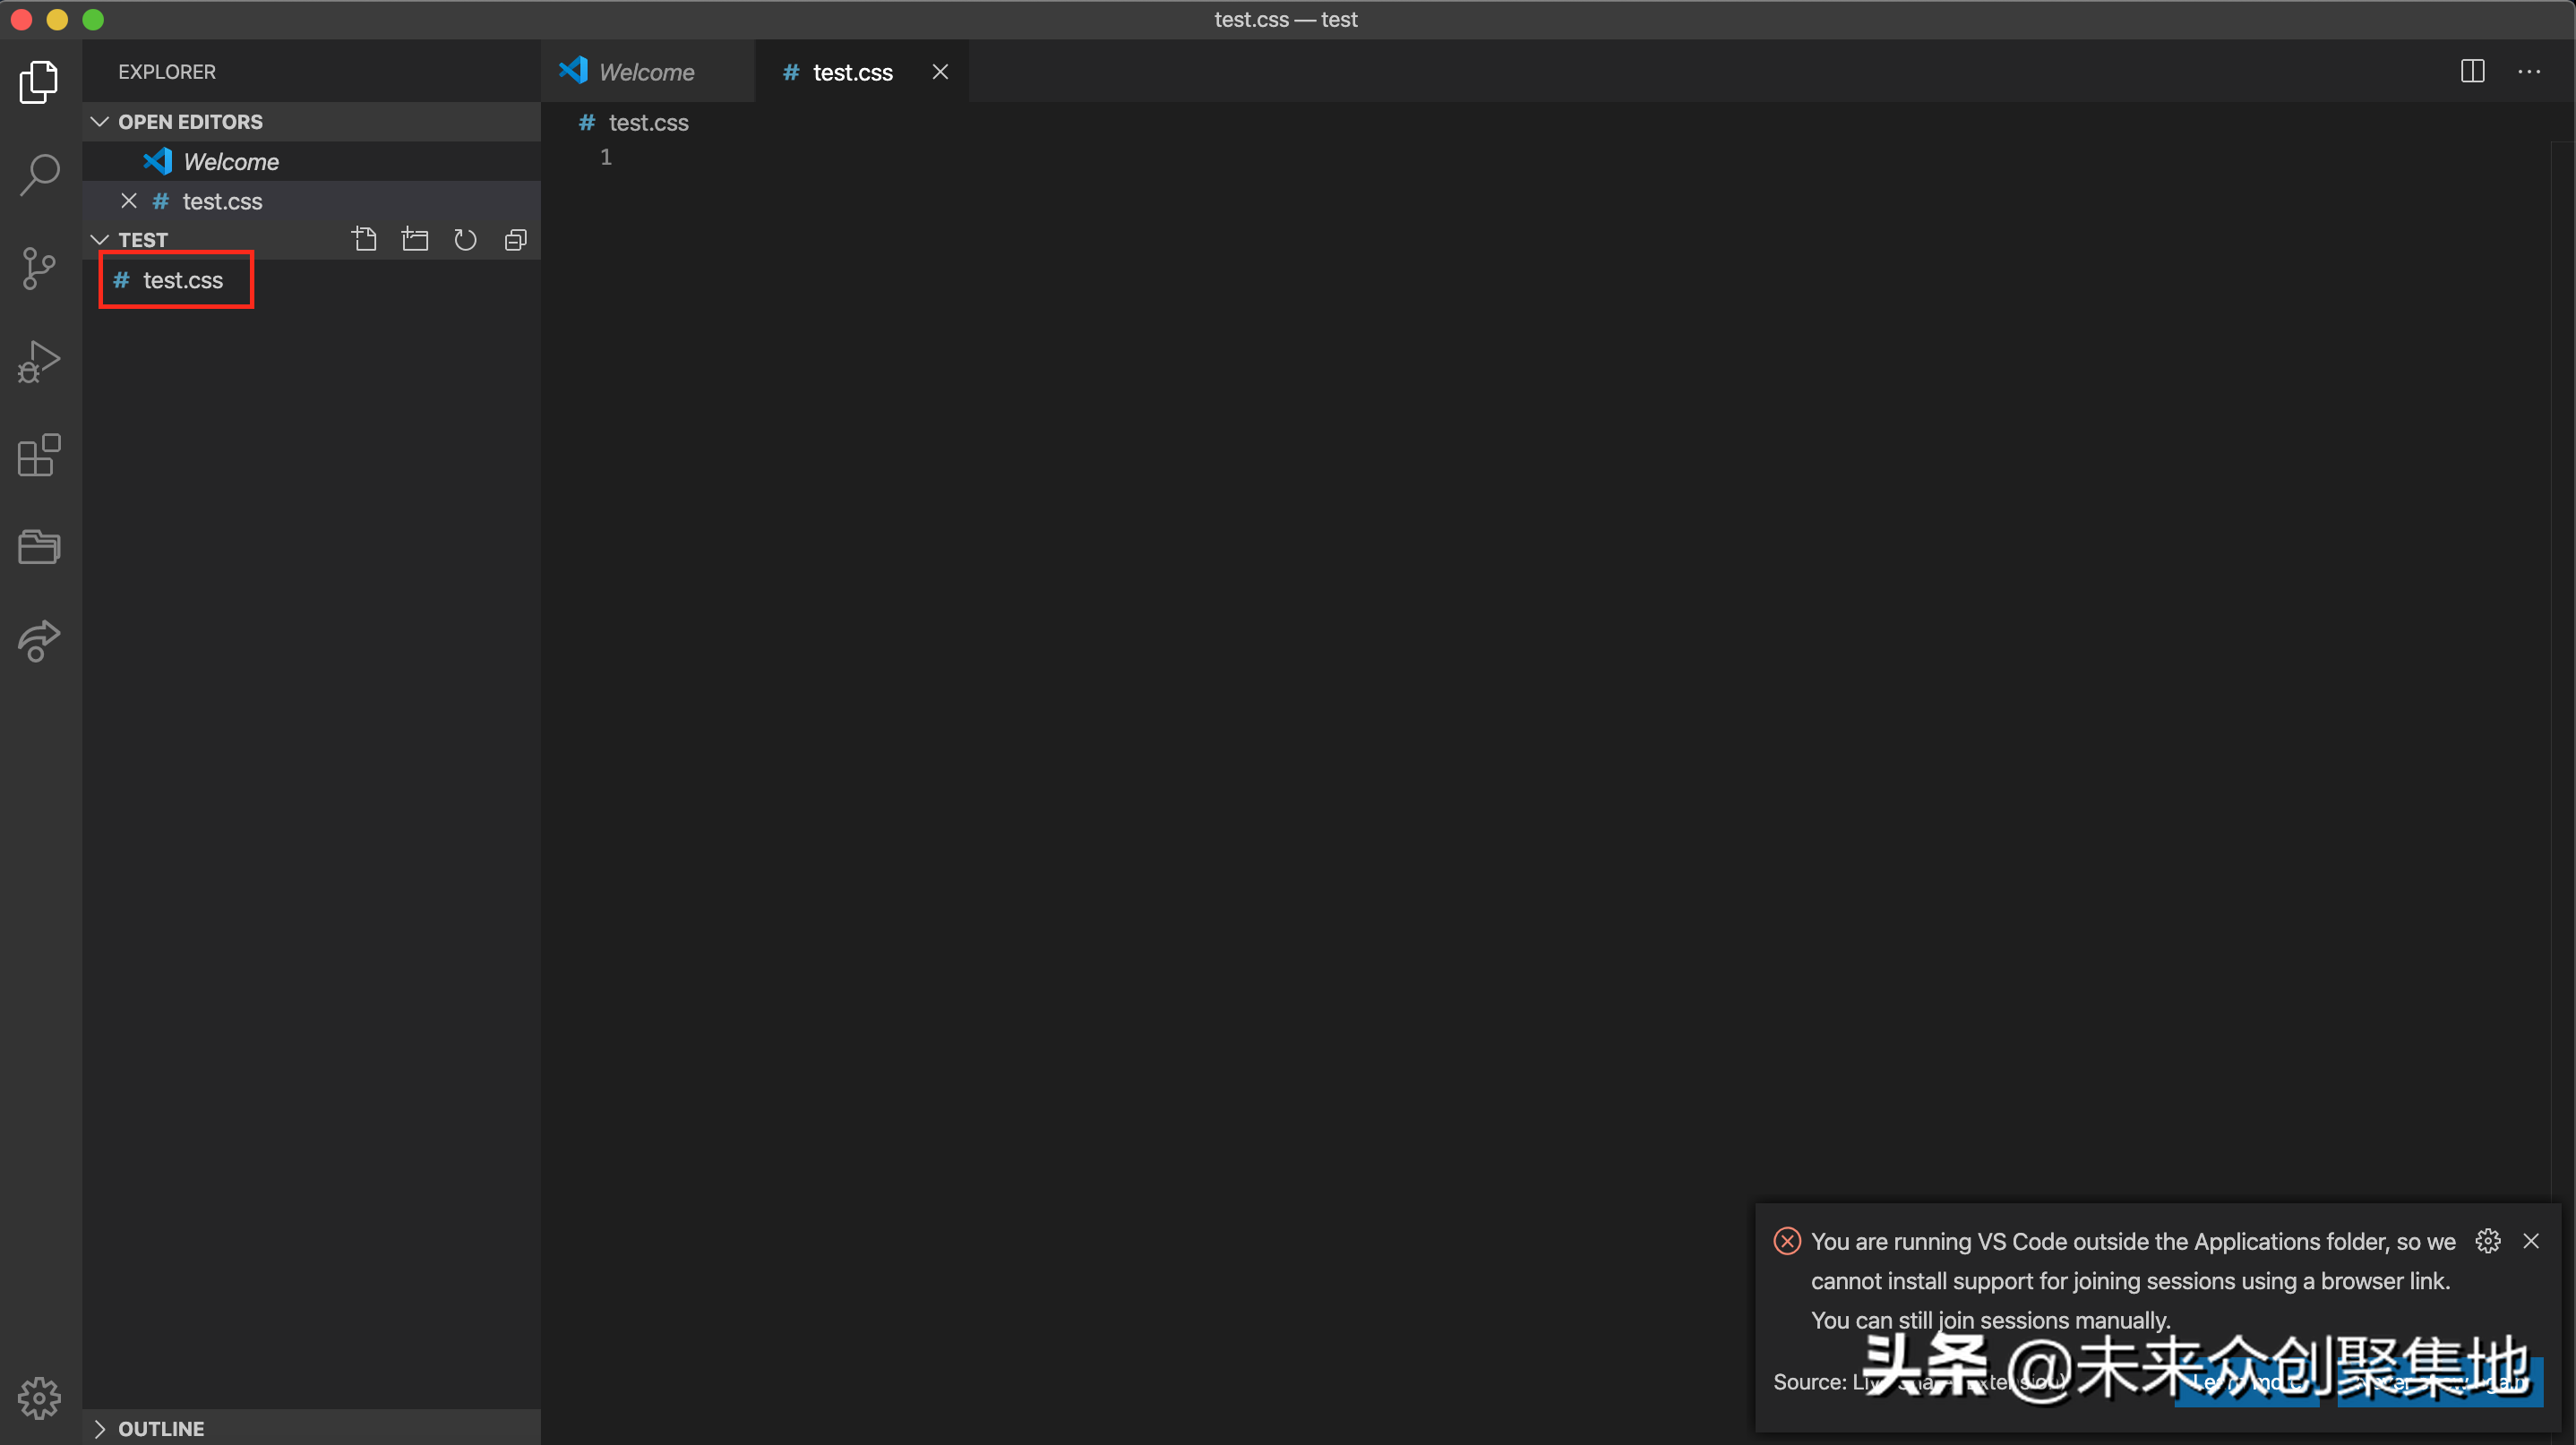This screenshot has height=1445, width=2576.
Task: Collapse the OPEN EDITORS section
Action: (x=100, y=122)
